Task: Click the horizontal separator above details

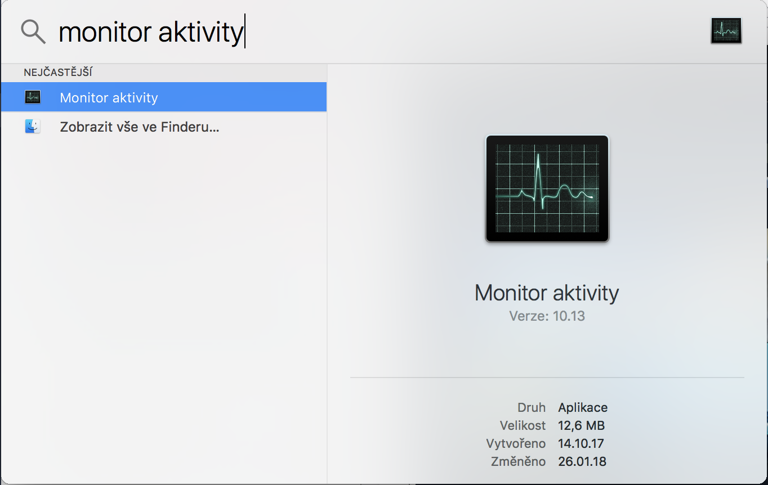Action: point(547,377)
